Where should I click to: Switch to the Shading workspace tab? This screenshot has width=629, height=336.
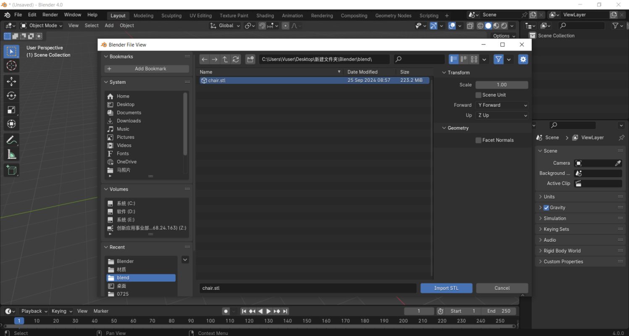(265, 16)
